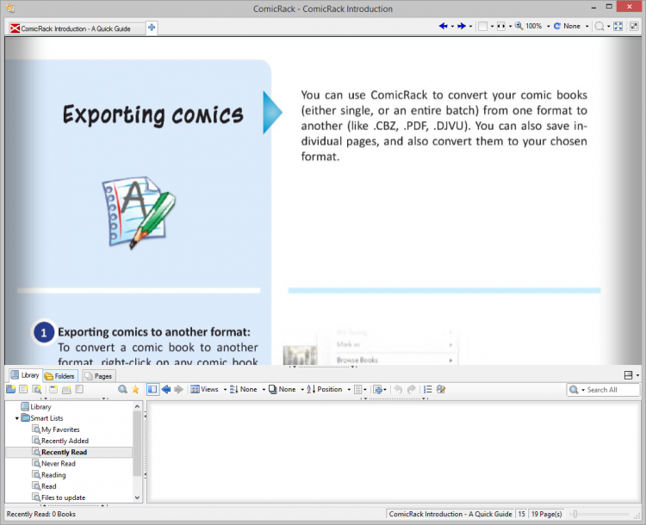This screenshot has height=525, width=646.
Task: Collapse the Smart Lists node
Action: pyautogui.click(x=17, y=418)
